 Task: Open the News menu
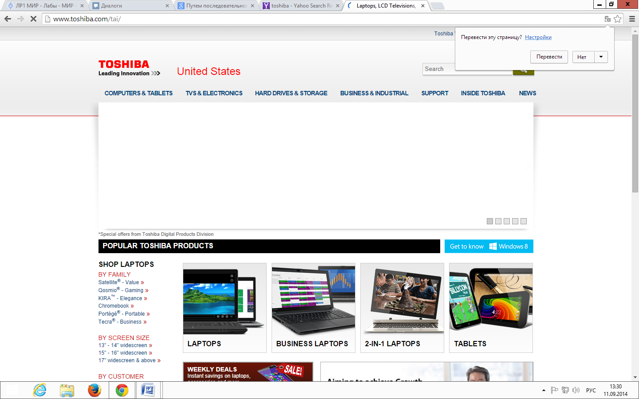pos(528,93)
